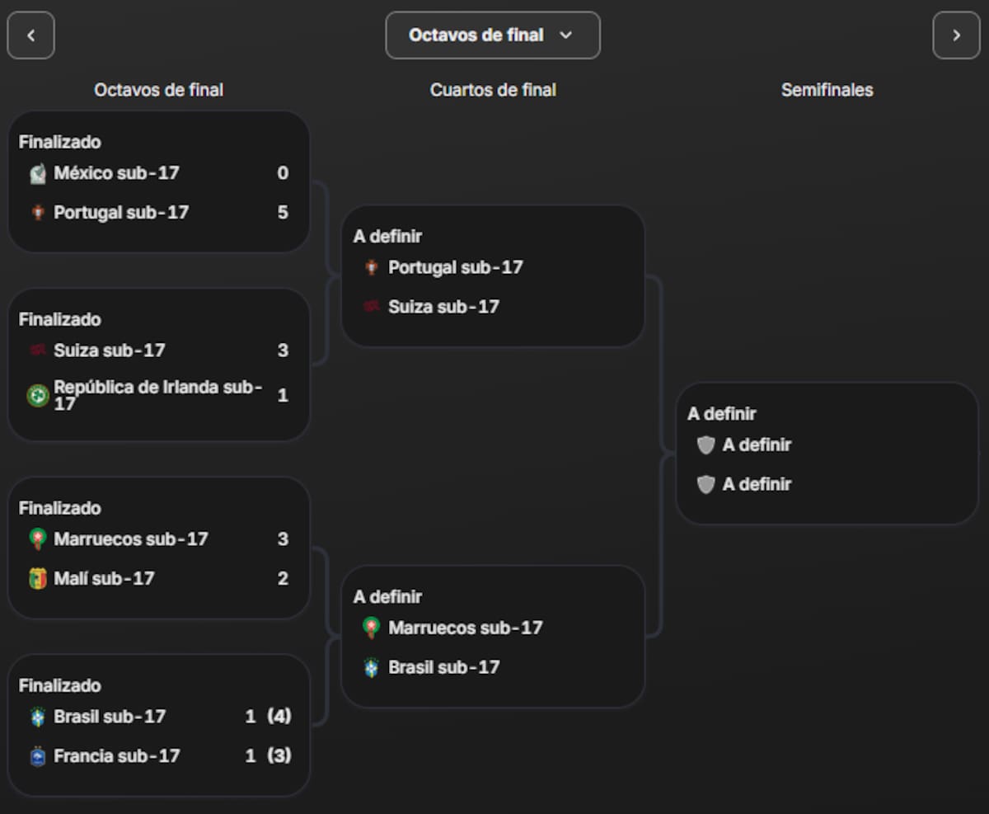Open the Octavos de final round selector
Viewport: 989px width, 814px height.
pyautogui.click(x=493, y=35)
